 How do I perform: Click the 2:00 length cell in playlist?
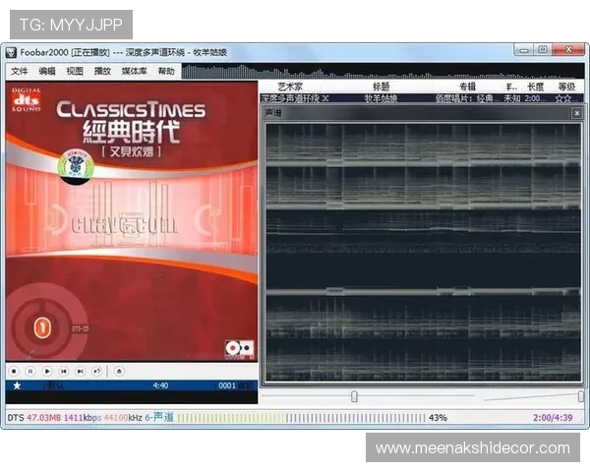pos(535,98)
